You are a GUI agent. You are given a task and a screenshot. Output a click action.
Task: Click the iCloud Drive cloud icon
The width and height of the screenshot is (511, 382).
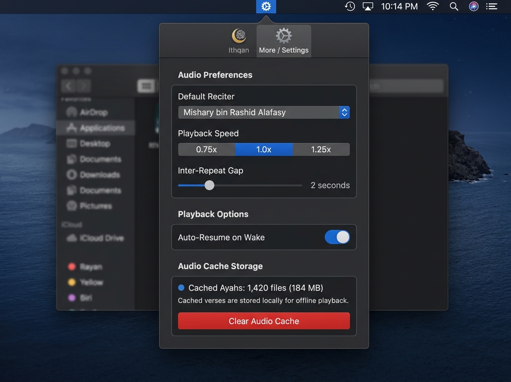point(72,238)
